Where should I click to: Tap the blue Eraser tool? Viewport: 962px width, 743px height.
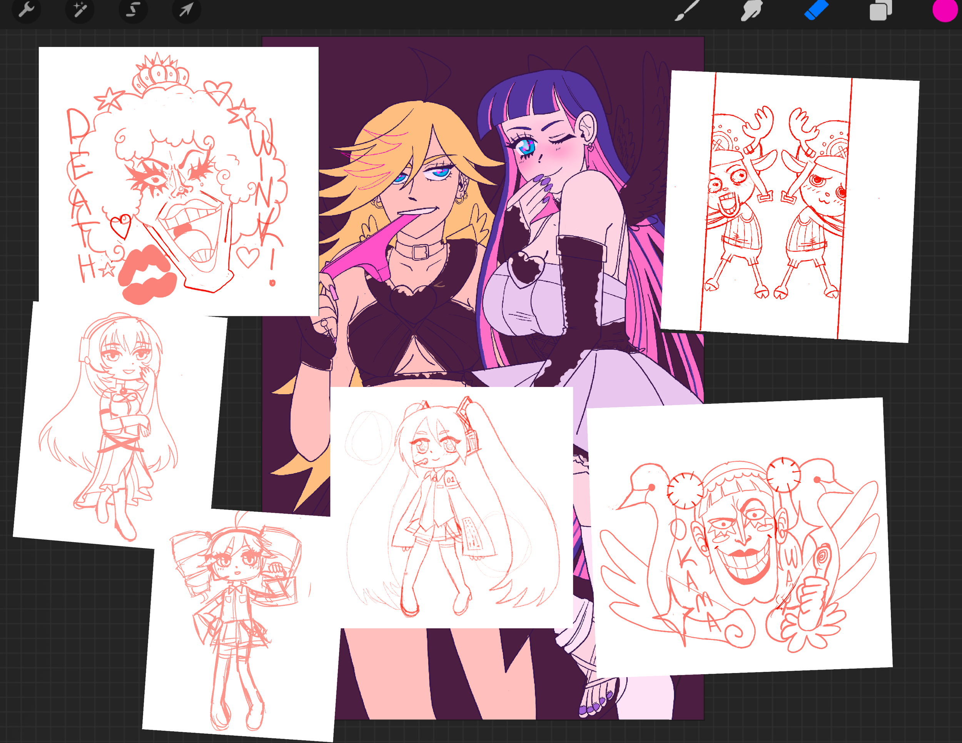tap(816, 10)
